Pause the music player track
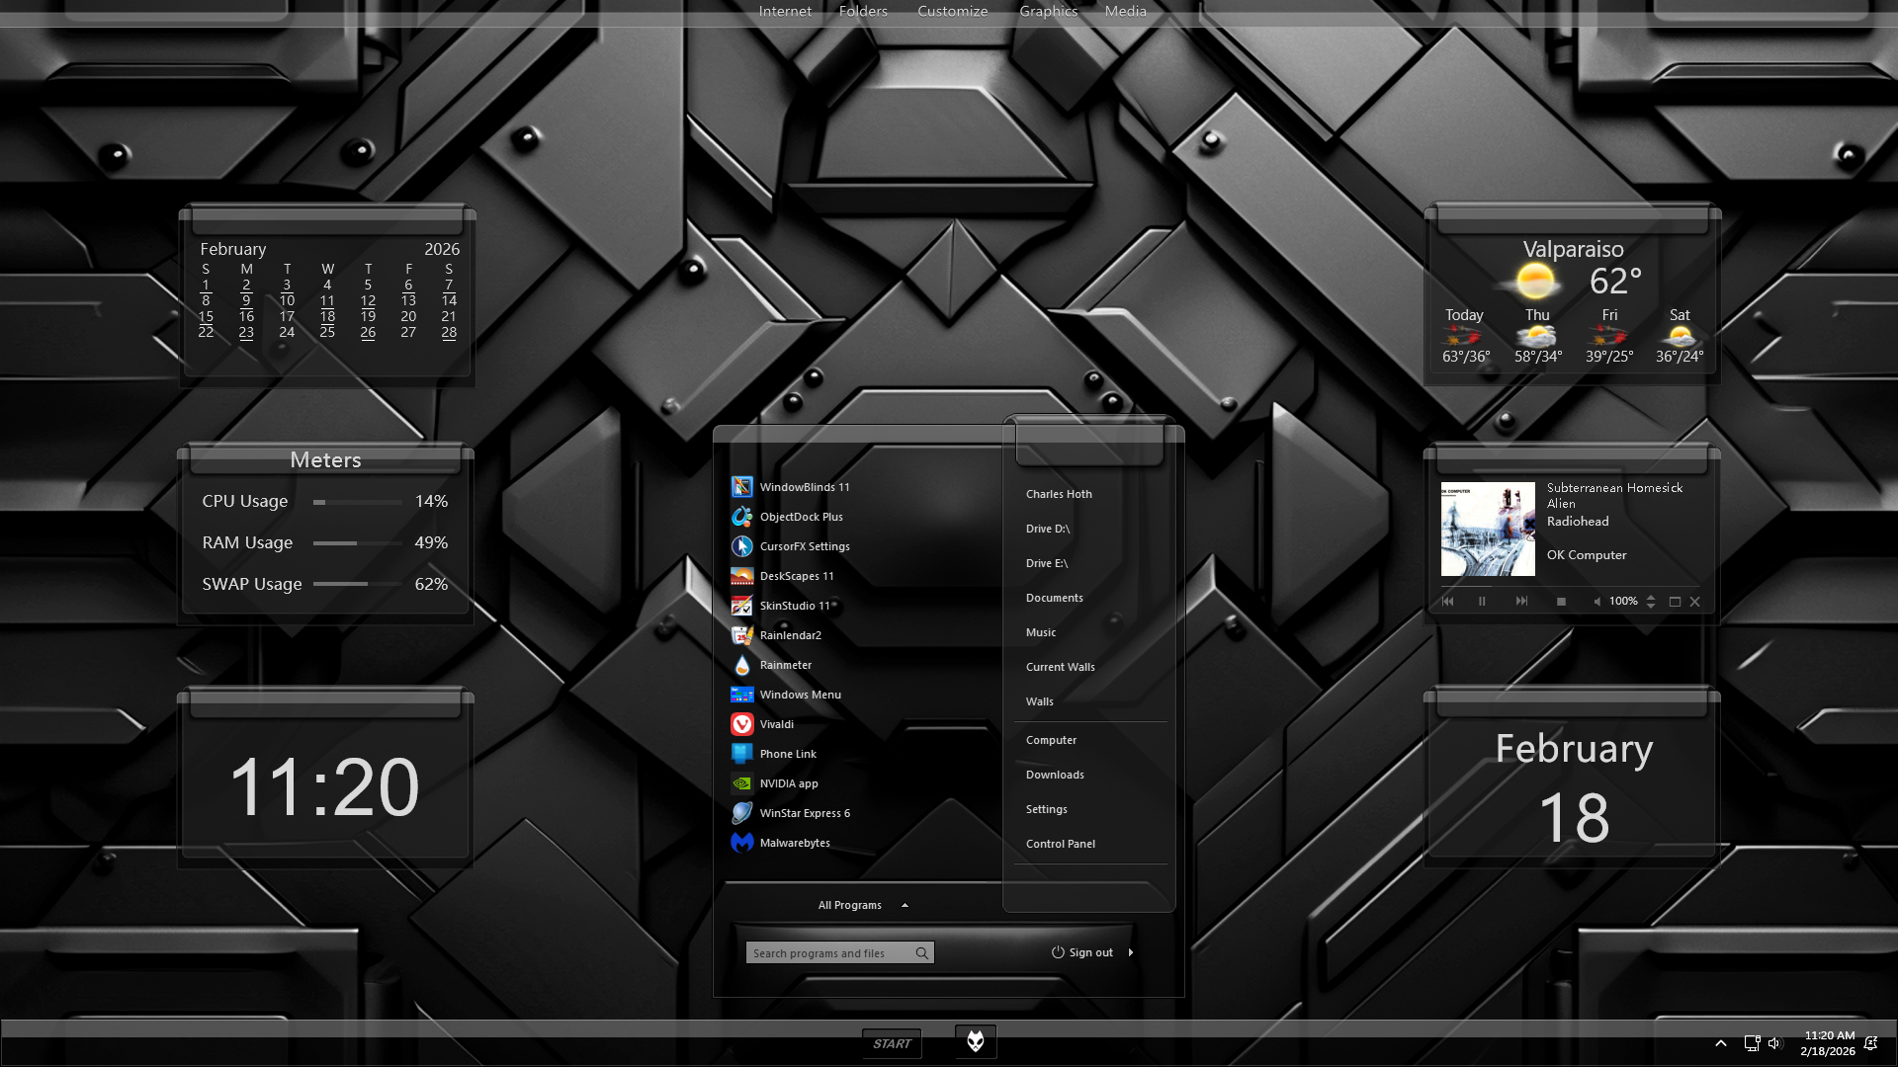Image resolution: width=1898 pixels, height=1067 pixels. 1482,601
